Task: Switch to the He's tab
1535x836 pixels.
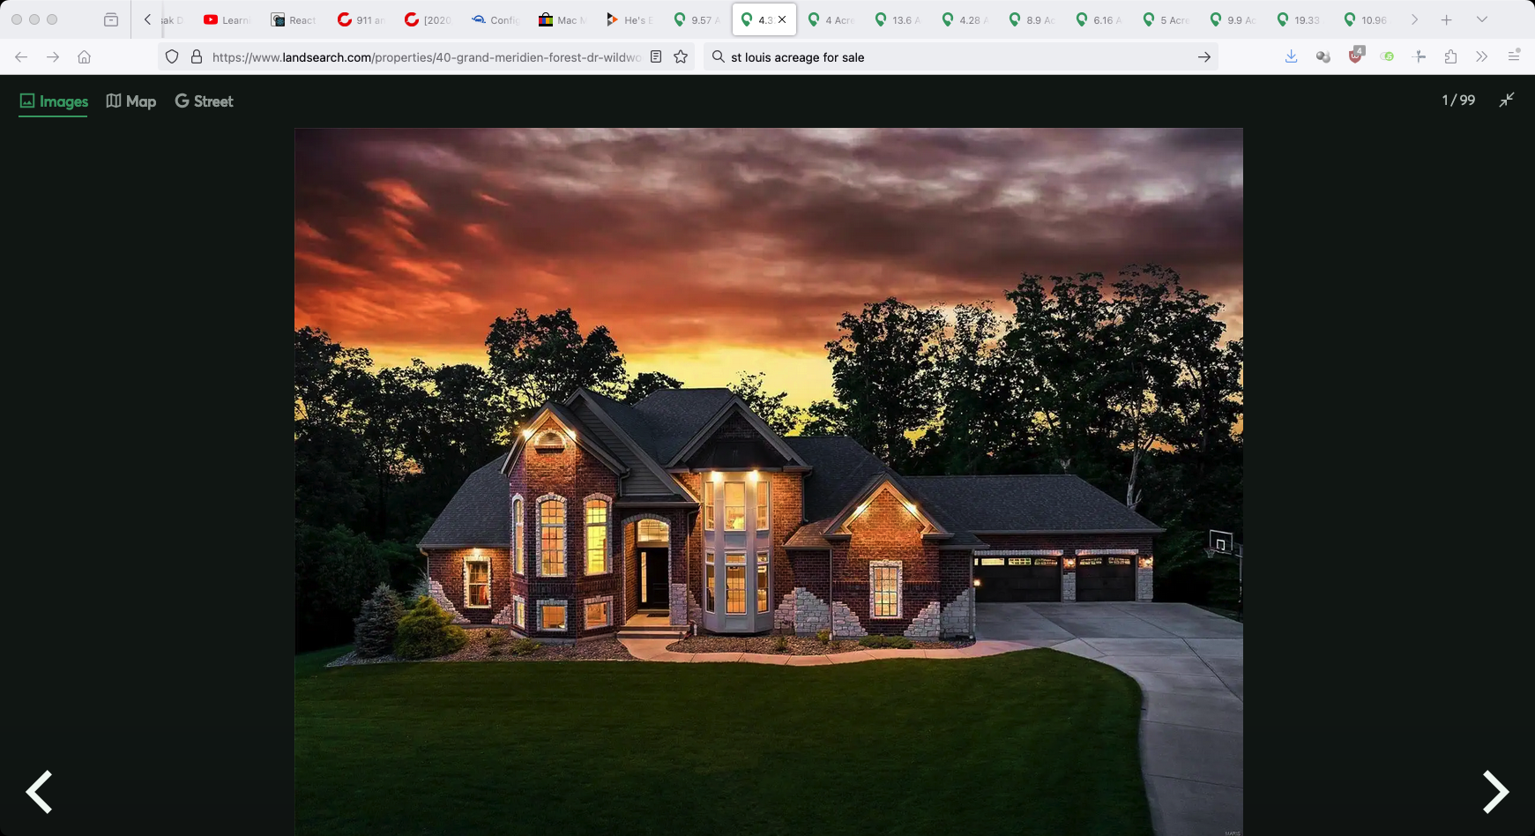Action: [629, 19]
